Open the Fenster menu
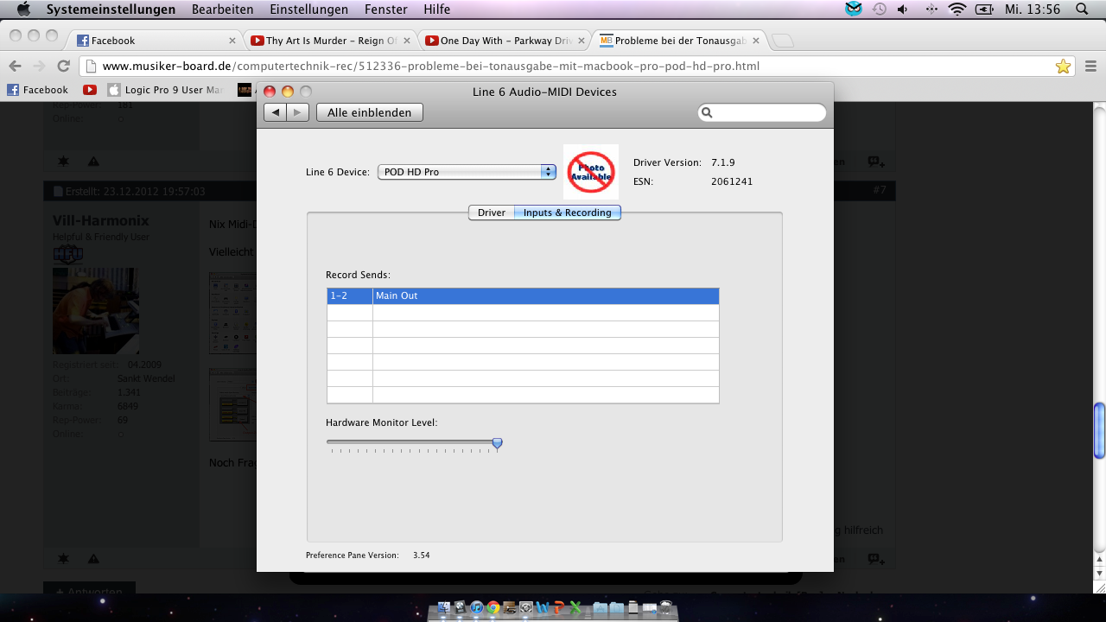Screen dimensions: 1106x622 coord(386,10)
